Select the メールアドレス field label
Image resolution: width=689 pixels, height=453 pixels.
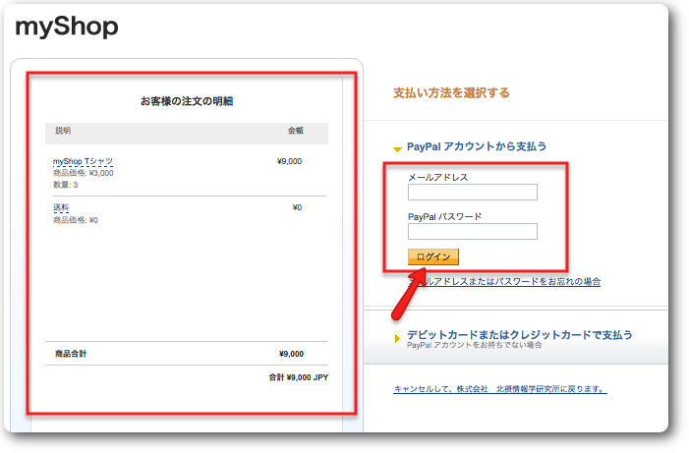[x=438, y=178]
